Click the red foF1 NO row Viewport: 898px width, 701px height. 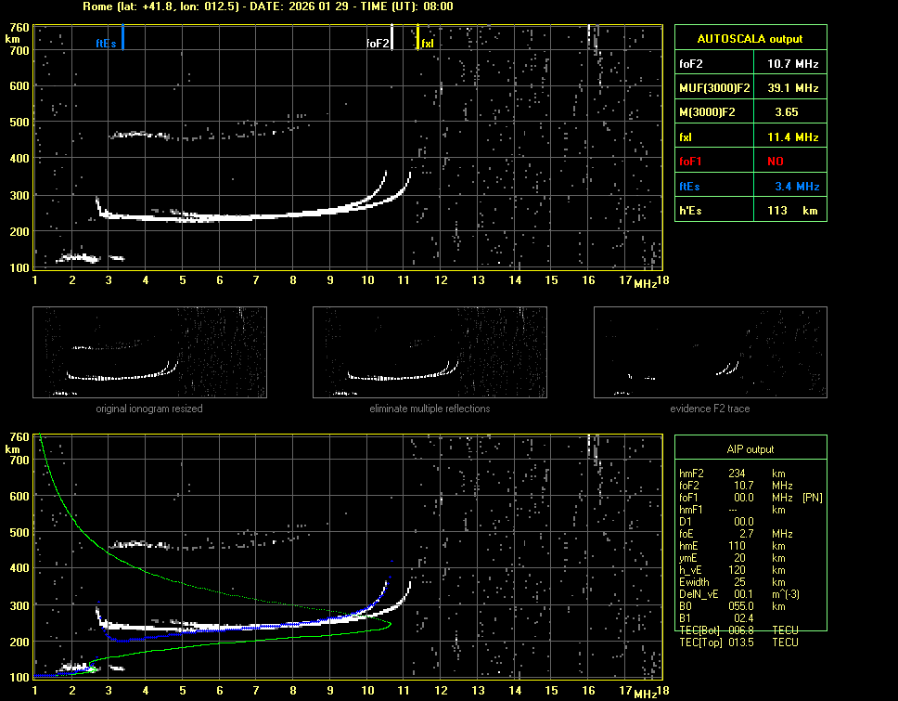[750, 162]
